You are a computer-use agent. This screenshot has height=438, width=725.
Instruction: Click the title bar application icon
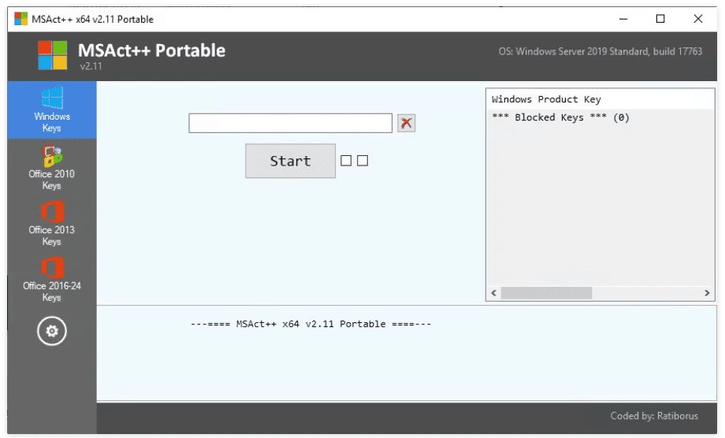point(20,19)
